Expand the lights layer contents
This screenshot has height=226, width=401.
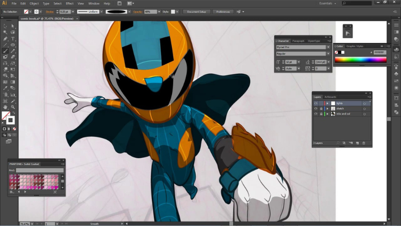[x=328, y=103]
